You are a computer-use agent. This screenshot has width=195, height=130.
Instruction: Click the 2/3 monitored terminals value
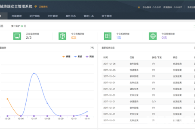coord(29,38)
